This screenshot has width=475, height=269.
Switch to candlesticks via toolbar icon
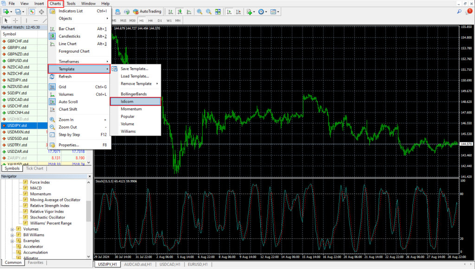point(180,12)
